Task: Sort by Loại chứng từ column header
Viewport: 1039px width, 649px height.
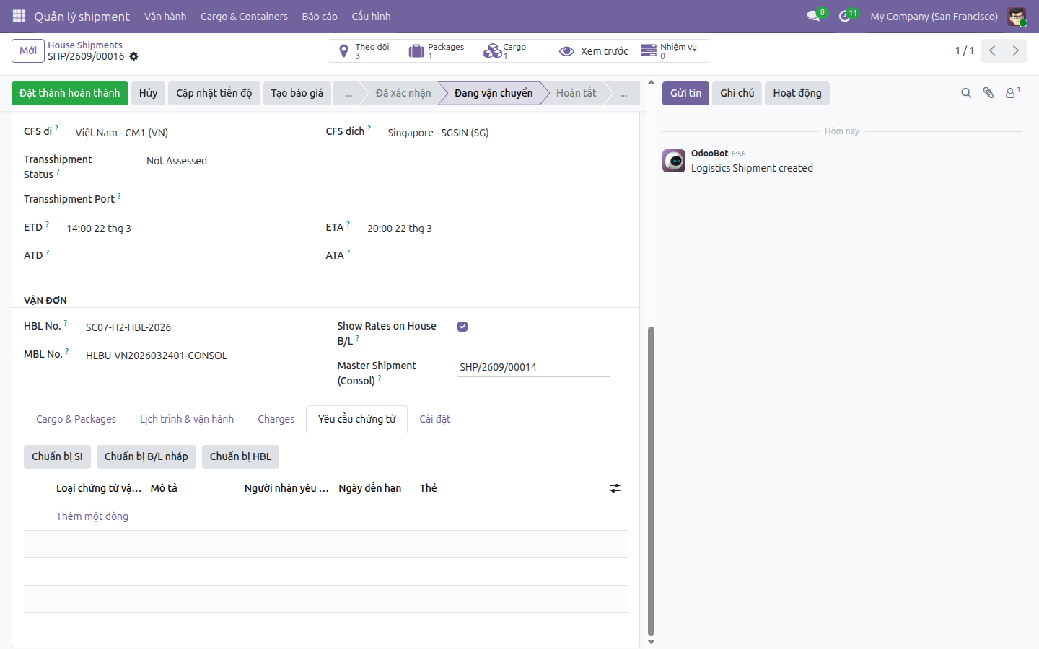Action: coord(99,488)
